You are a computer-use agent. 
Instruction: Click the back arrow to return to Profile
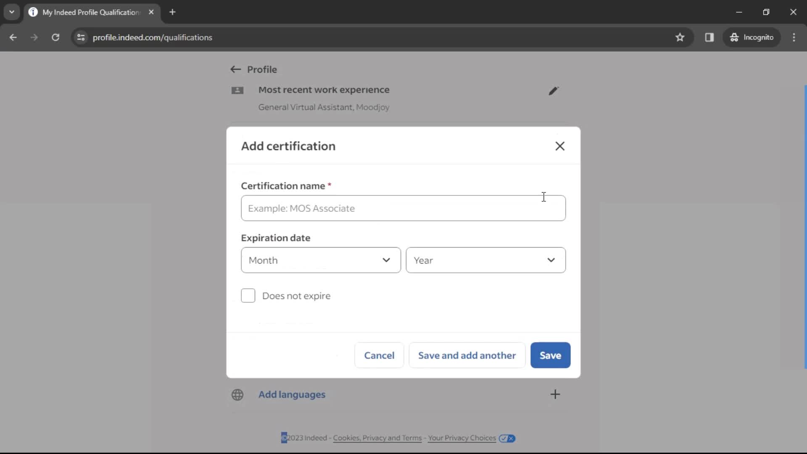[x=235, y=69]
